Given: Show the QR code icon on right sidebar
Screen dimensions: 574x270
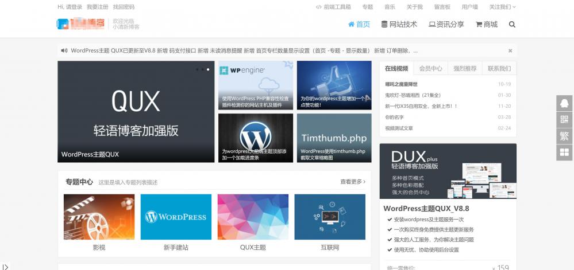Looking at the screenshot, I should pyautogui.click(x=564, y=119).
